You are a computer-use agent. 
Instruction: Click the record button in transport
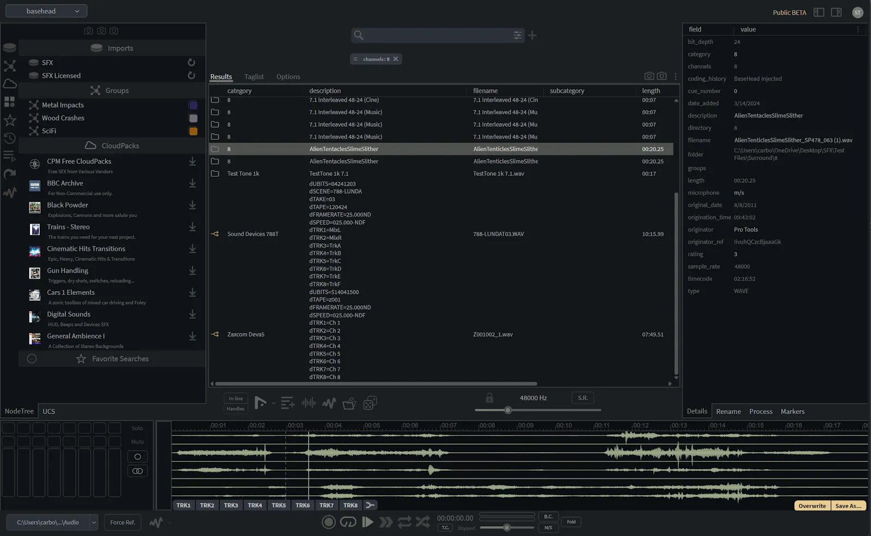pos(328,522)
